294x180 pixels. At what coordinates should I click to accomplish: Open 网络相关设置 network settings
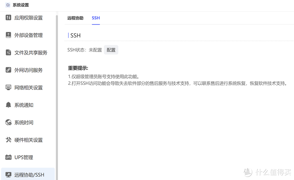pos(8,87)
